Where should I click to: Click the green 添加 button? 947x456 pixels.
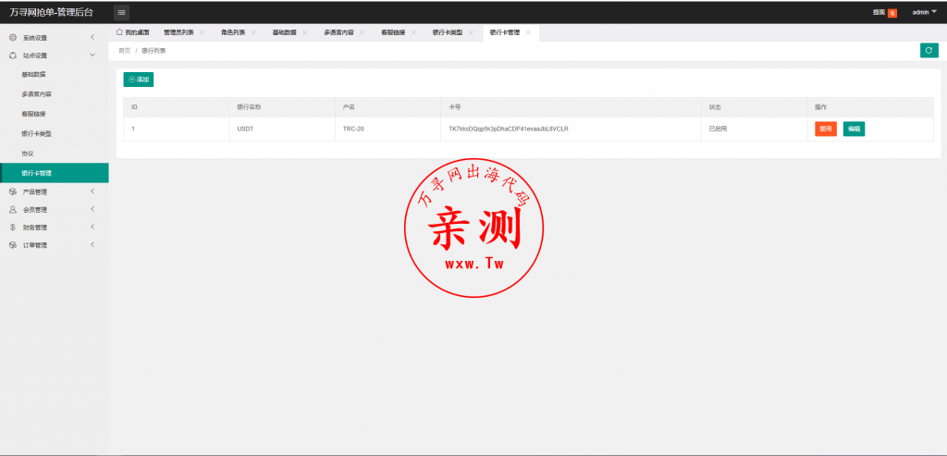(x=139, y=80)
